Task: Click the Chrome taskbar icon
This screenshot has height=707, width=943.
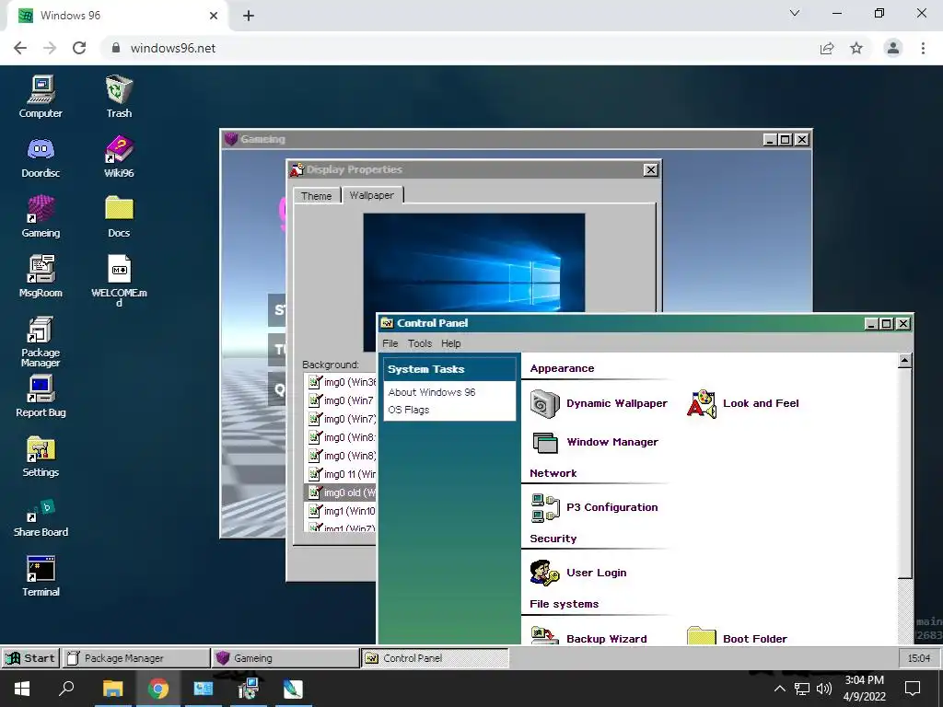Action: (x=157, y=689)
